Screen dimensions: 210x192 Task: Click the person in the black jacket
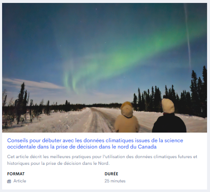coord(169,116)
